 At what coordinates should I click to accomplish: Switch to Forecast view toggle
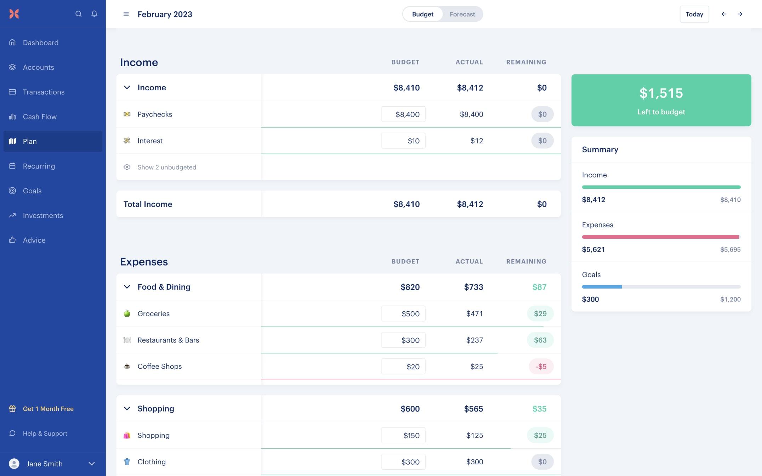[462, 14]
